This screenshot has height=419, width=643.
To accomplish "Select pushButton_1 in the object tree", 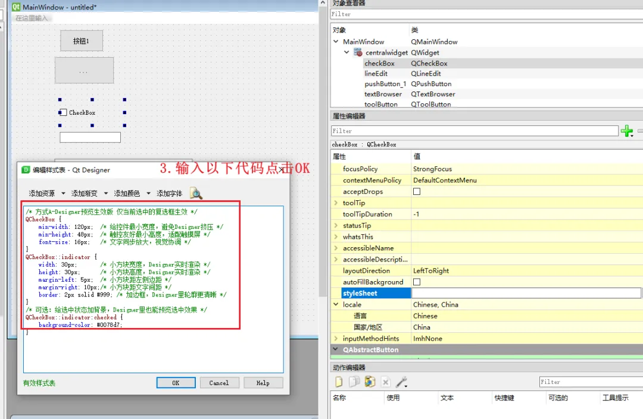I will (x=385, y=84).
